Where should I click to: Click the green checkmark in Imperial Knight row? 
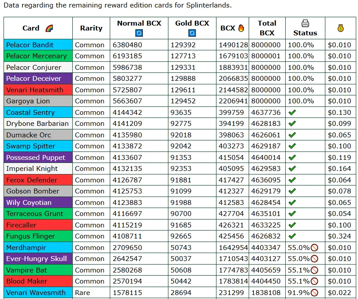coord(292,169)
